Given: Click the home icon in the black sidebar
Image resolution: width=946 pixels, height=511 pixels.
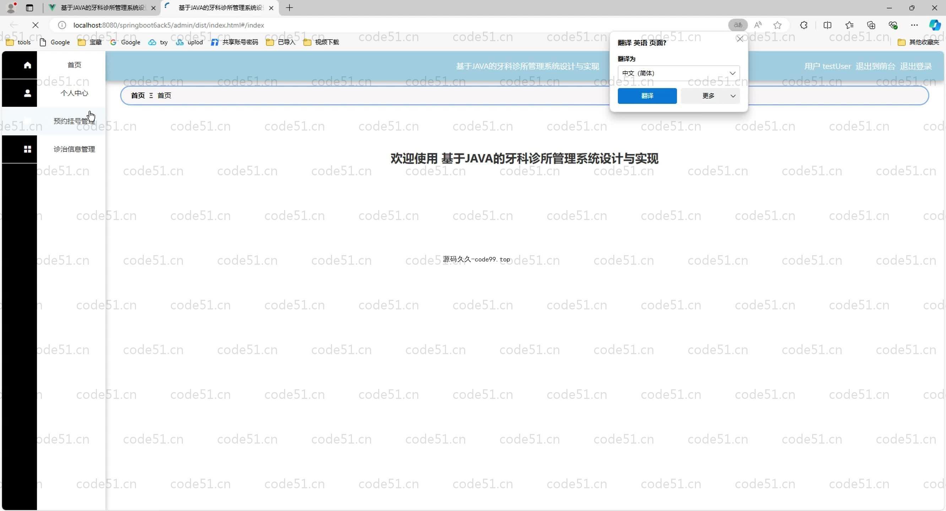Looking at the screenshot, I should [x=27, y=65].
